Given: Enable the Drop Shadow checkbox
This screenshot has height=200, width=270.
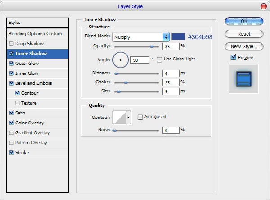Looking at the screenshot, I should [x=11, y=44].
